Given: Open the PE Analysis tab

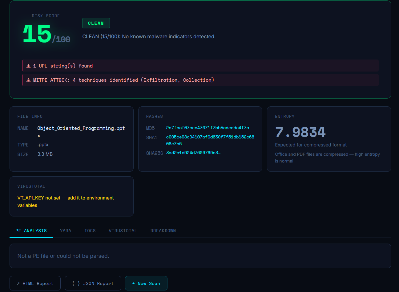Looking at the screenshot, I should [31, 231].
